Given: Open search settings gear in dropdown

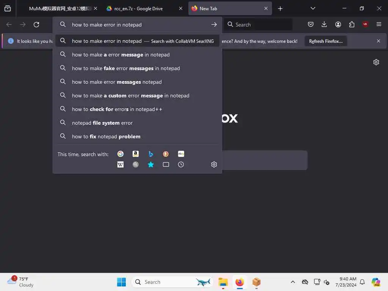Looking at the screenshot, I should (214, 164).
